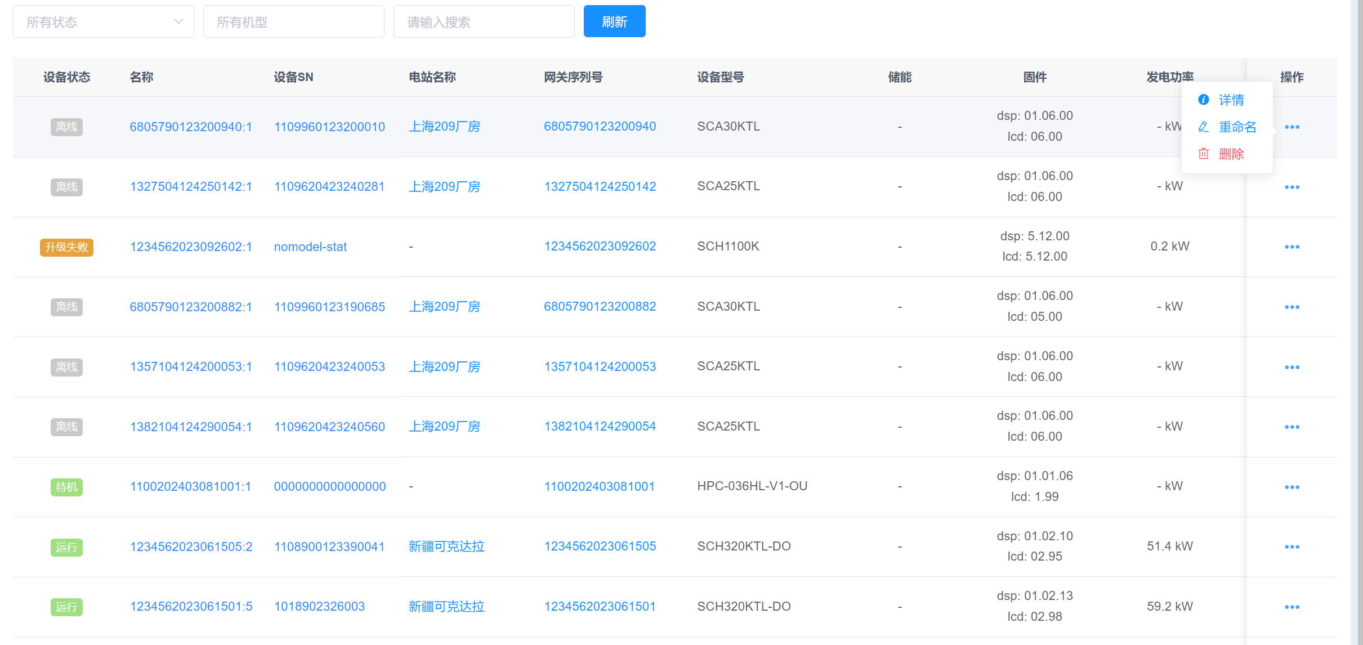Open more actions for SCH1100K row
Image resolution: width=1363 pixels, height=645 pixels.
pyautogui.click(x=1292, y=247)
